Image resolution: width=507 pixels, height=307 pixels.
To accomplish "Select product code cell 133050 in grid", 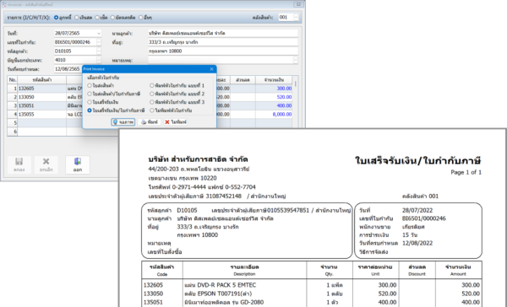I will [42, 97].
